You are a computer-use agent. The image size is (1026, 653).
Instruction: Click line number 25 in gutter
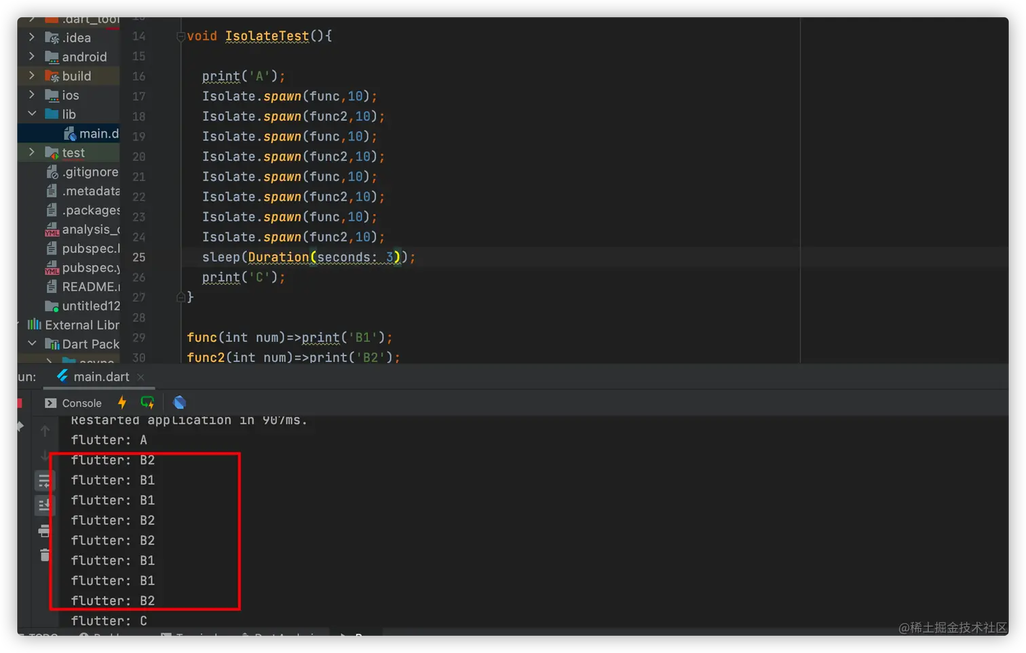[138, 257]
